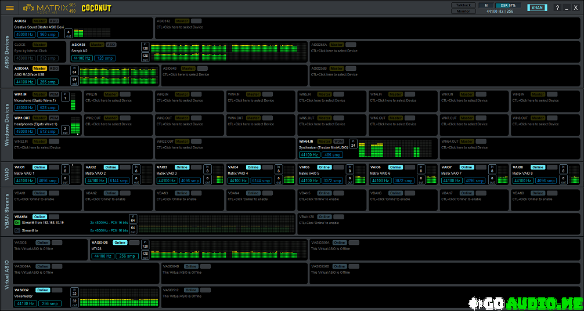Toggle Online for VAIO1

pyautogui.click(x=39, y=167)
